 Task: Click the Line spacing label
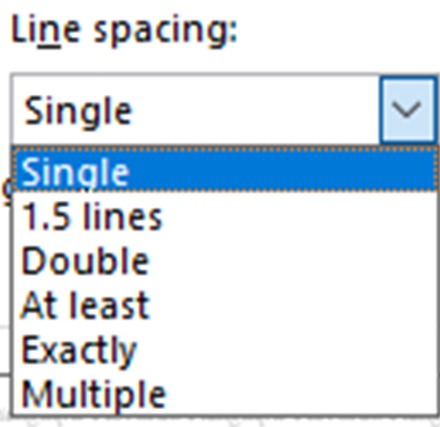(x=124, y=31)
